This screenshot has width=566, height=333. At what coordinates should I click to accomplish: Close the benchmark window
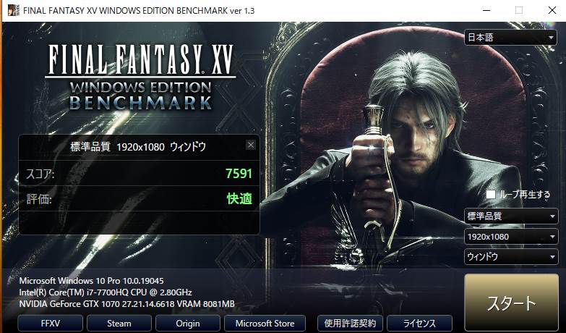[x=552, y=10]
